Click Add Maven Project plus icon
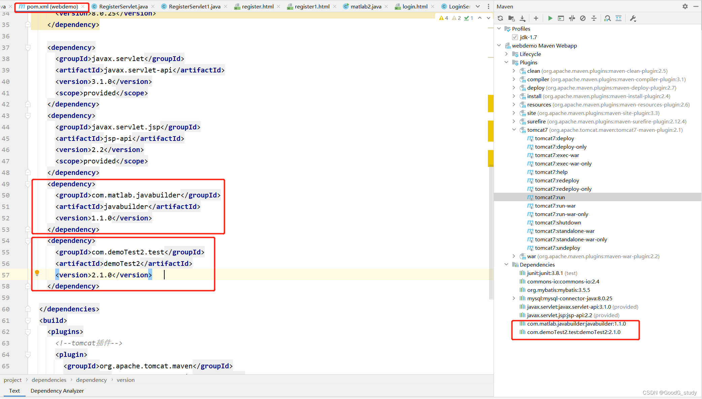This screenshot has width=702, height=399. click(536, 19)
